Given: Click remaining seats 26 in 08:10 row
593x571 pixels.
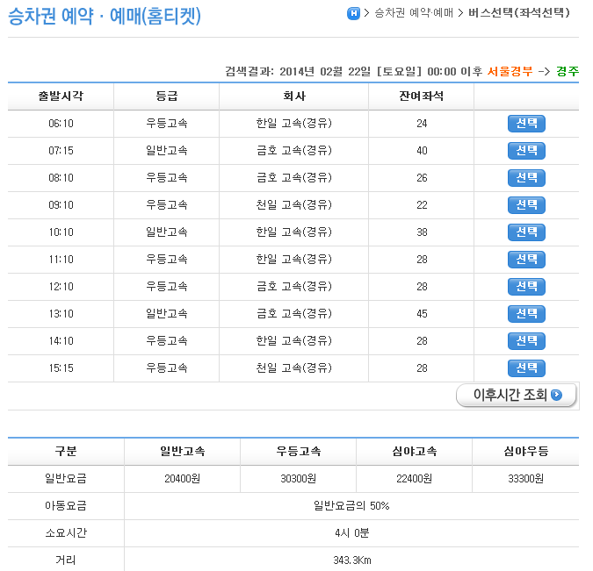Looking at the screenshot, I should [x=422, y=178].
